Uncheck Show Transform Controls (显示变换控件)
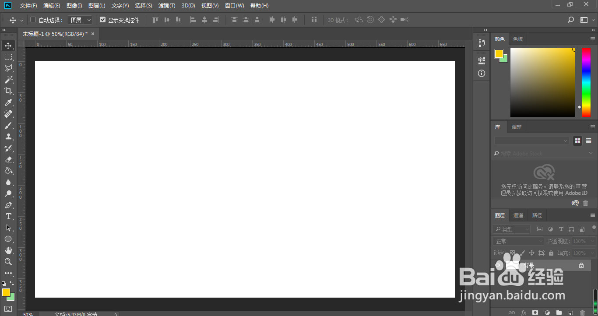 (103, 20)
